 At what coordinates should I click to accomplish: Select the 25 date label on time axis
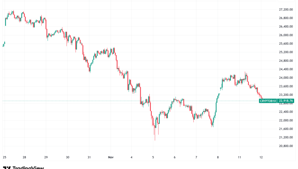point(4,157)
